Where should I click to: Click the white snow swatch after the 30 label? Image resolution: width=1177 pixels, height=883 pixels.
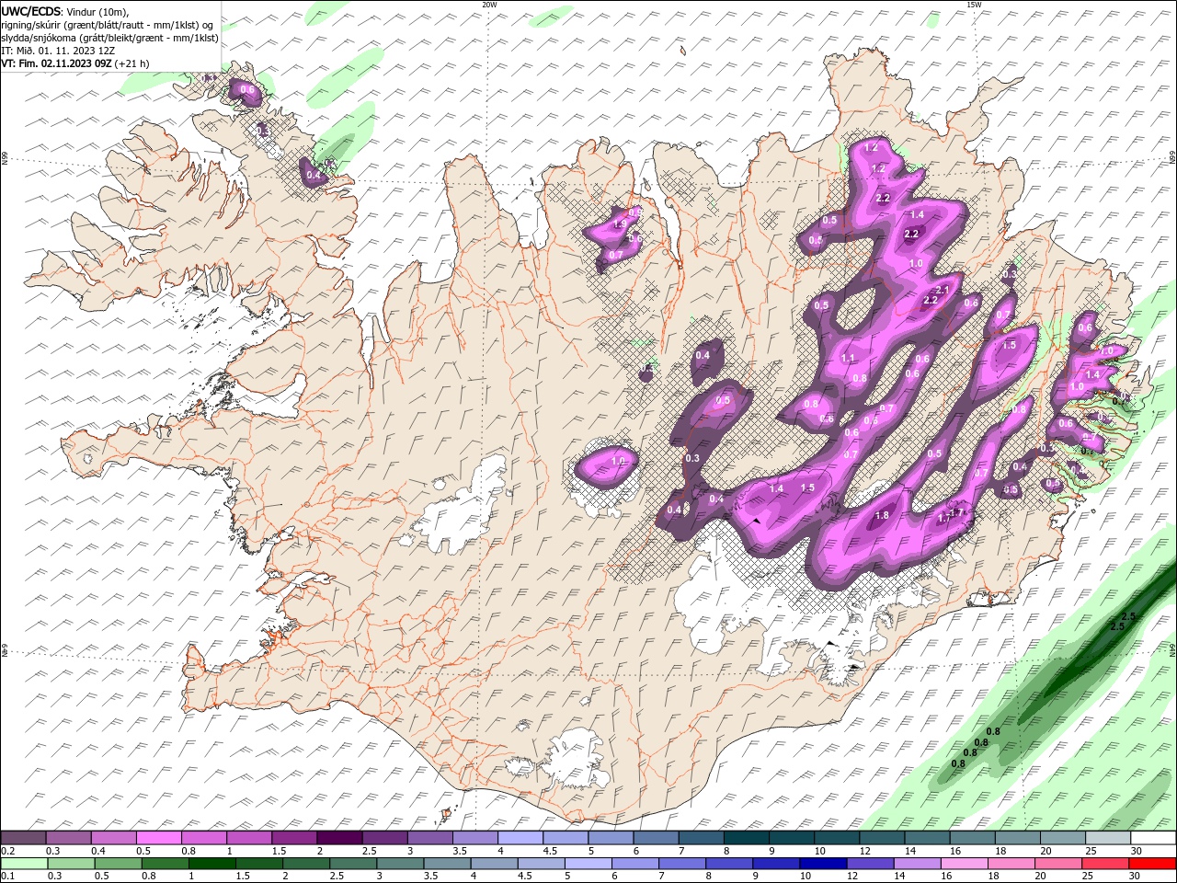1154,838
